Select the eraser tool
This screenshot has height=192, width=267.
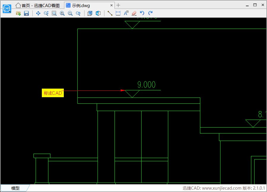[134, 13]
